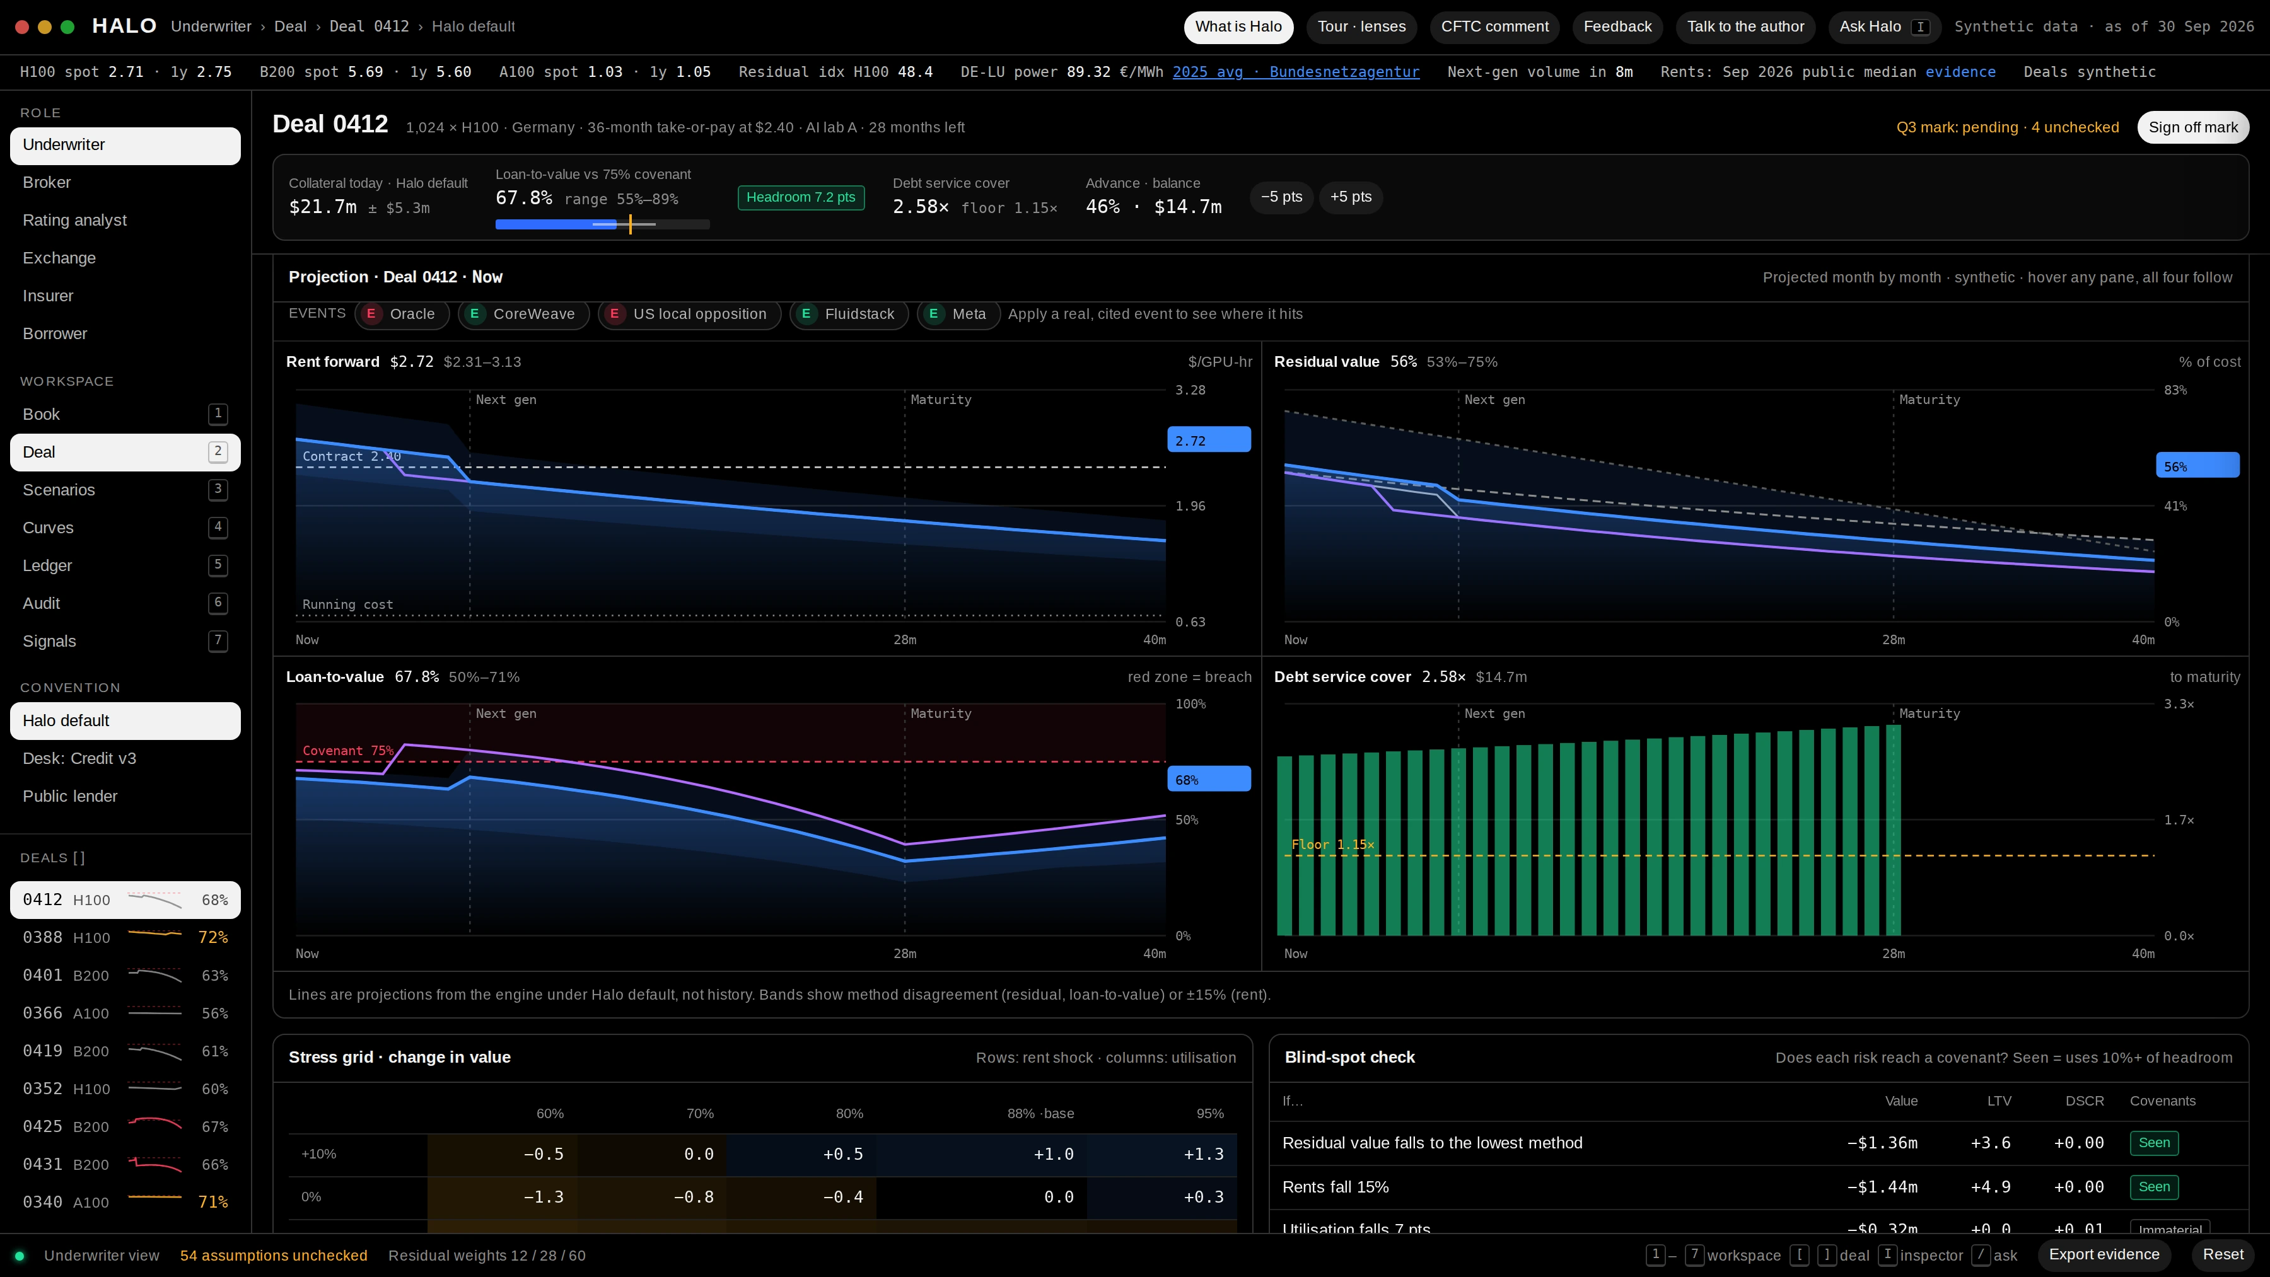Open the Bundesnetzagentur 2025 avg link
The width and height of the screenshot is (2270, 1277).
1295,72
